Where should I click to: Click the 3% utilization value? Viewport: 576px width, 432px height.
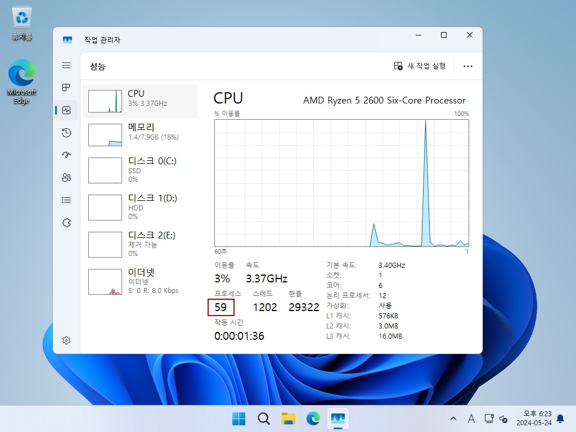click(222, 278)
